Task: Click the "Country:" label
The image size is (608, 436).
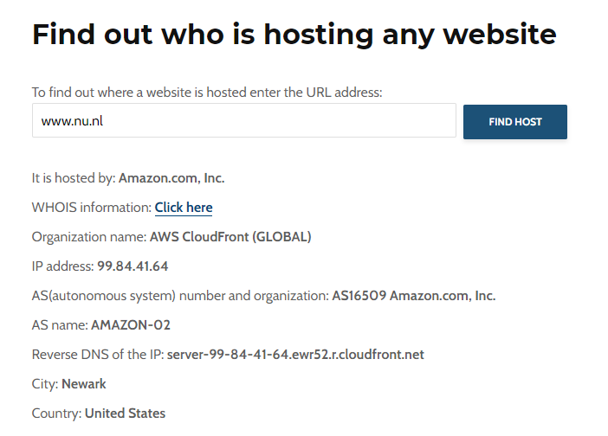Action: (x=56, y=414)
